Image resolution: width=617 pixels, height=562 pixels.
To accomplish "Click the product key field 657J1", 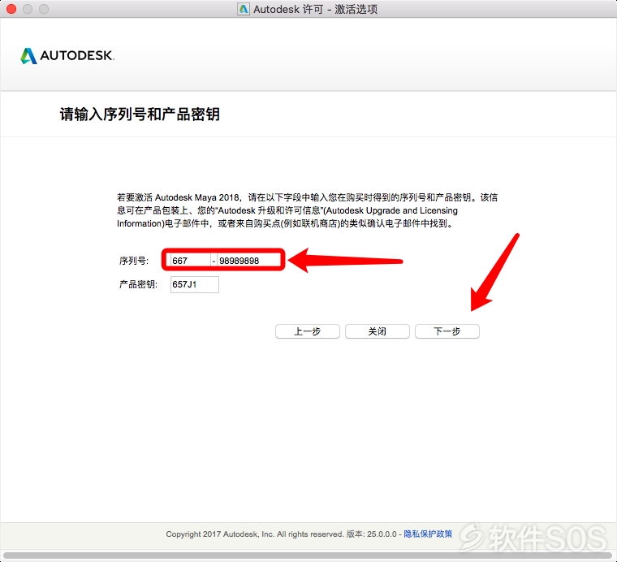I will pyautogui.click(x=194, y=284).
